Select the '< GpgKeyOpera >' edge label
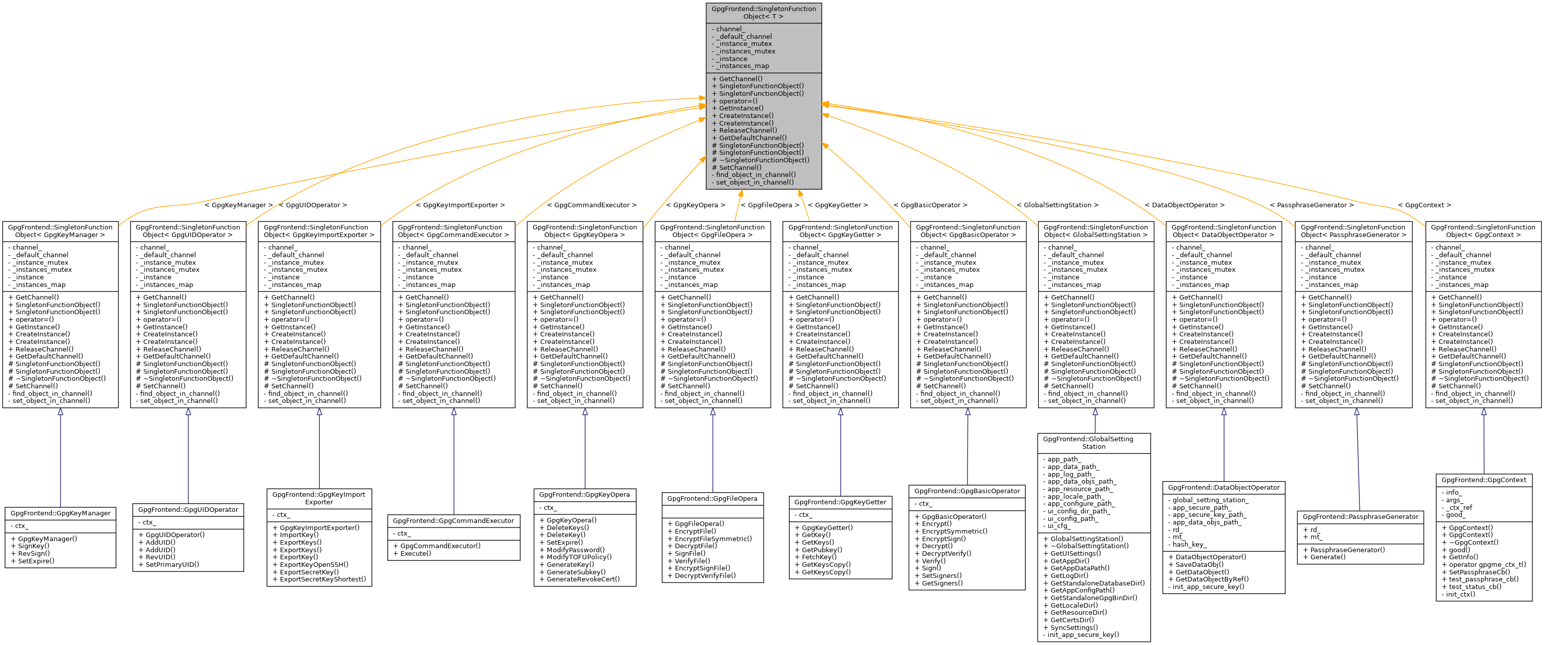This screenshot has width=1544, height=645. 695,205
